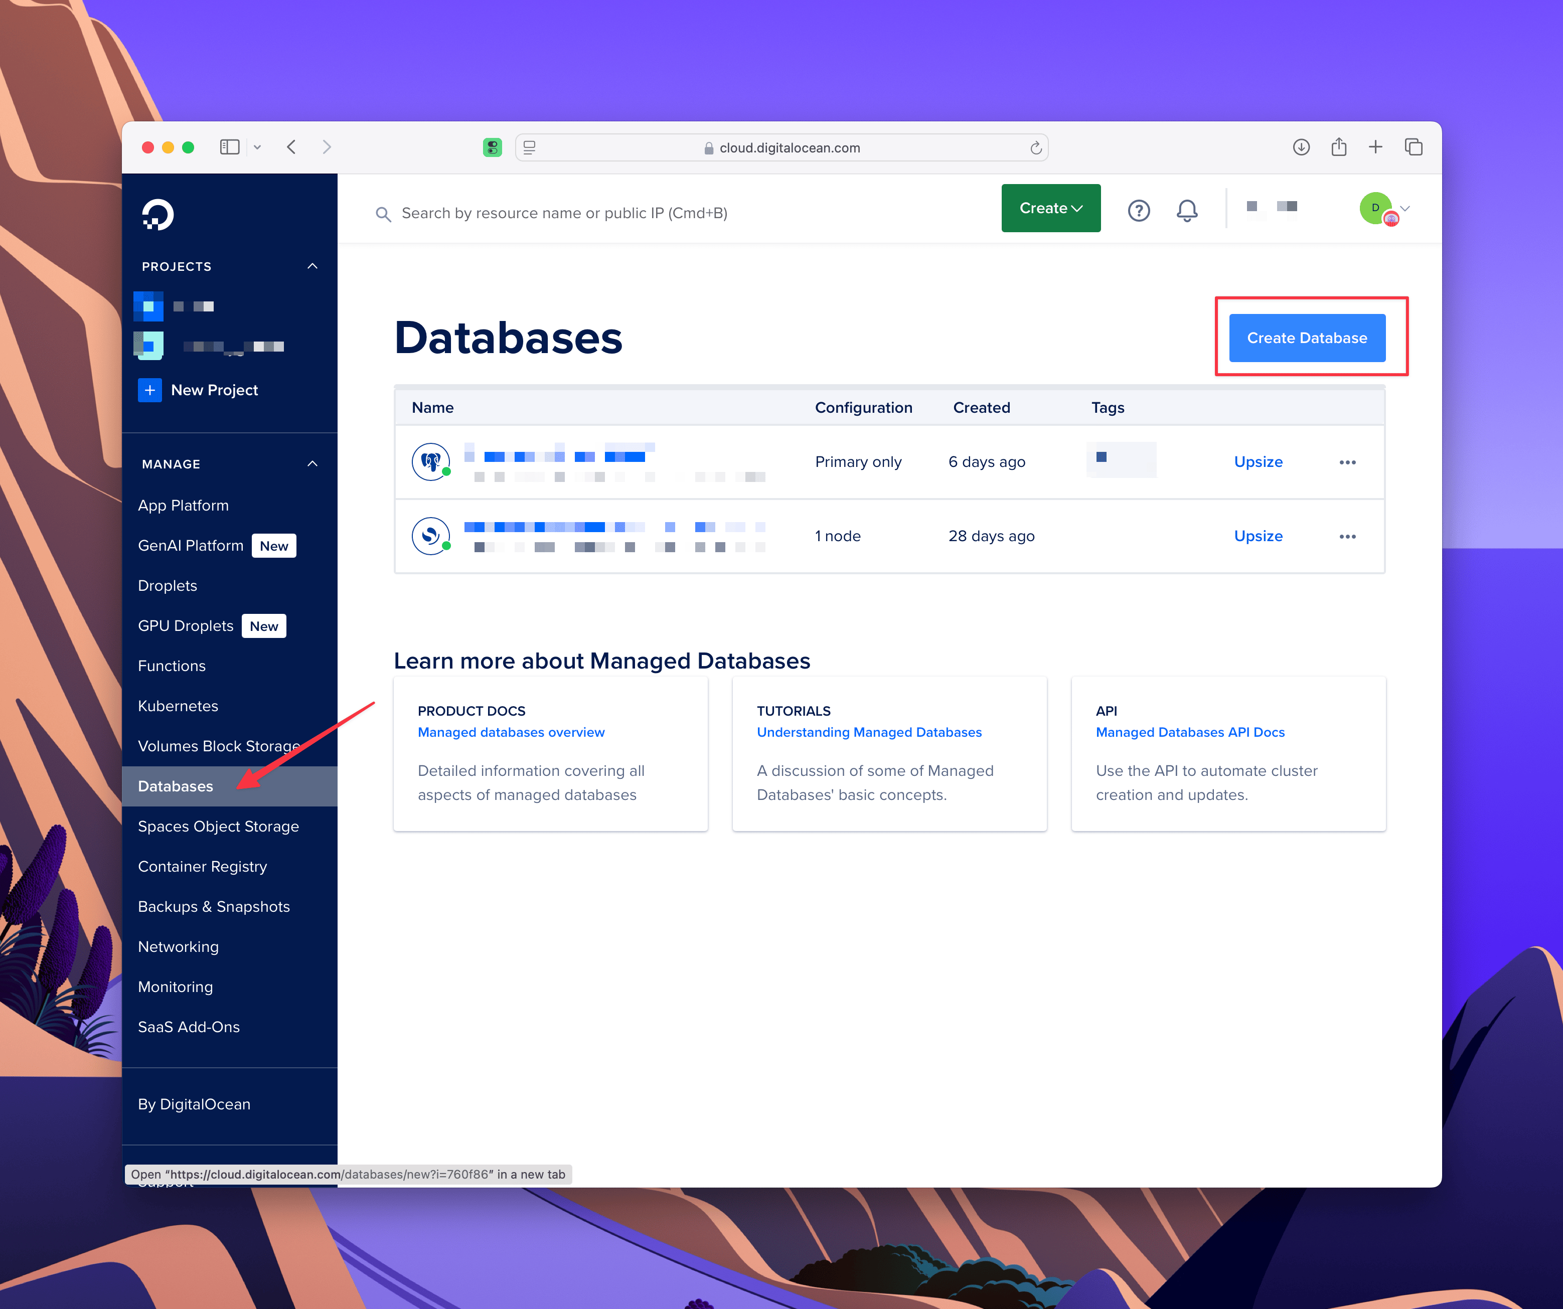The height and width of the screenshot is (1309, 1563).
Task: Click the second database cluster icon
Action: [431, 536]
